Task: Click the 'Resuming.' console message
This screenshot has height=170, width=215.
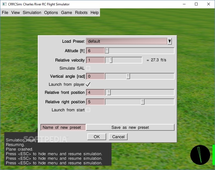Action: click(15, 145)
